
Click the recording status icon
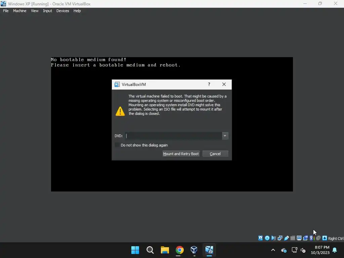point(305,238)
